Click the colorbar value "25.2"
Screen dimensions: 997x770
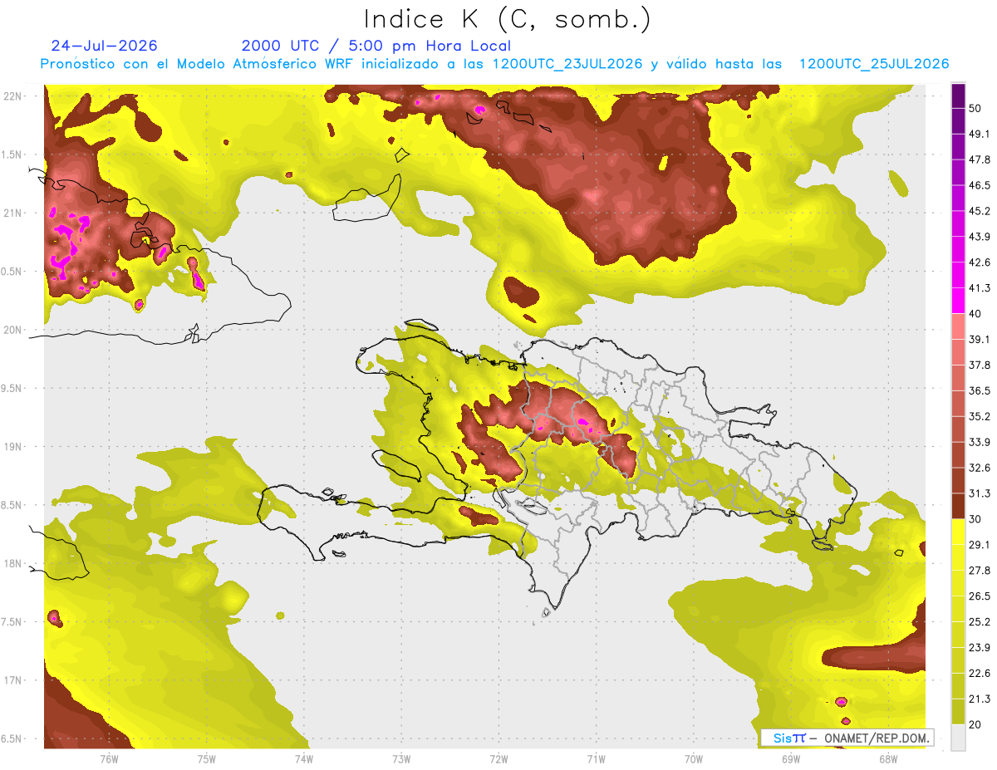(980, 621)
